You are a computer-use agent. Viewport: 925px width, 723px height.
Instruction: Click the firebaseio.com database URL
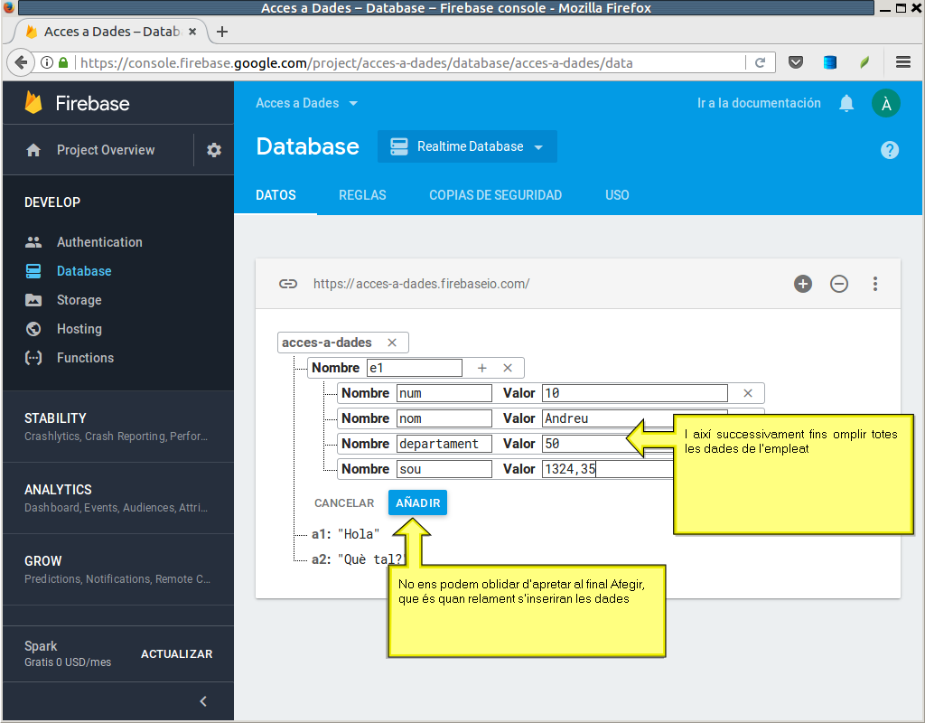coord(421,284)
